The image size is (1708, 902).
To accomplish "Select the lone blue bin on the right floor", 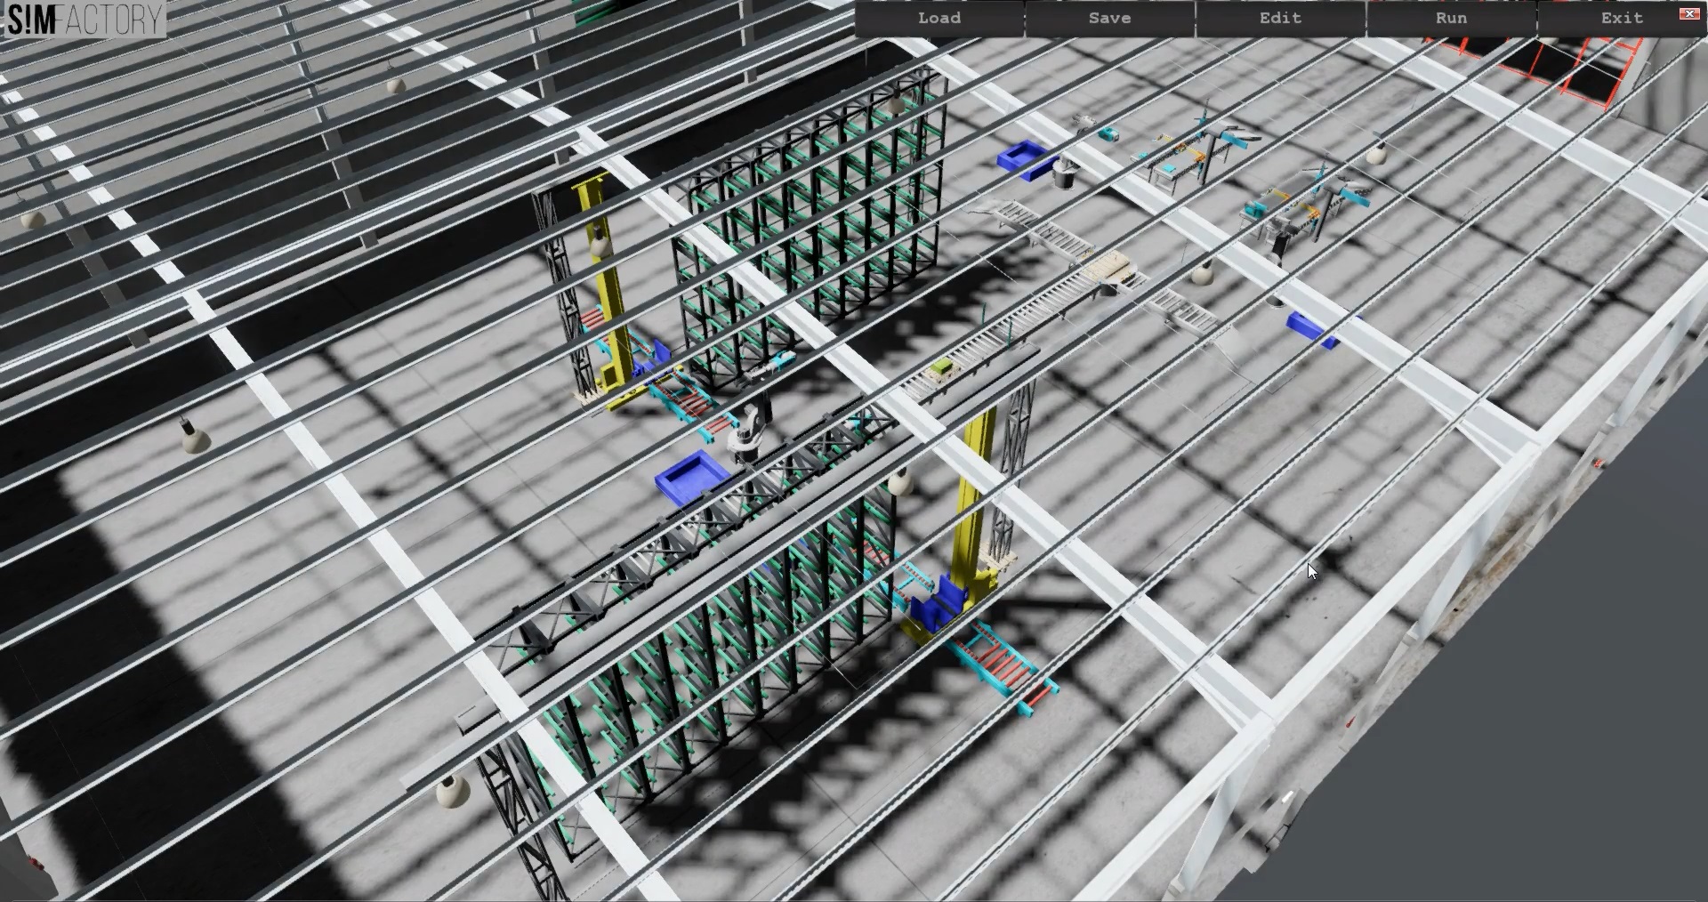I will tap(1311, 327).
